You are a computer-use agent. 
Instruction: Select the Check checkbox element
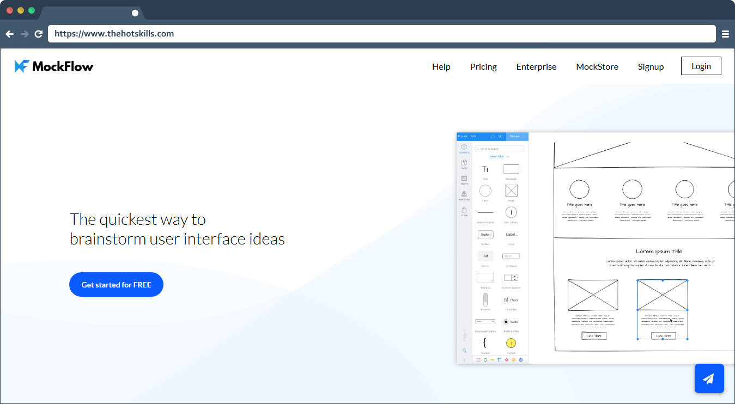[x=511, y=301]
